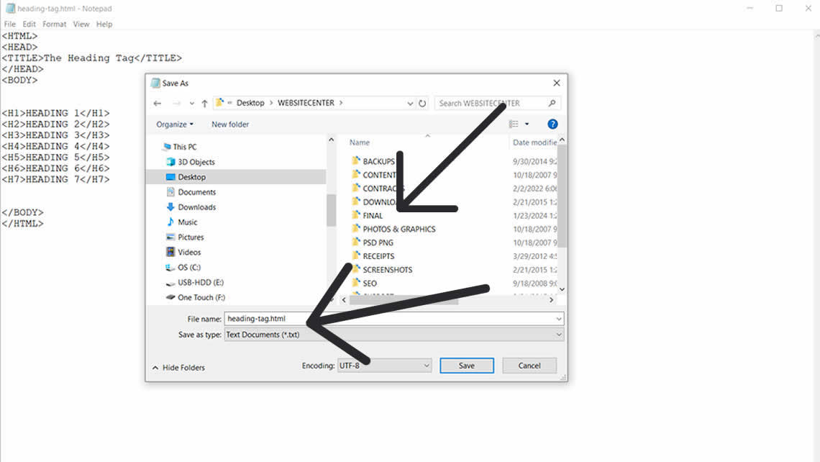Open Notepad Help menu
The width and height of the screenshot is (820, 462).
tap(104, 24)
